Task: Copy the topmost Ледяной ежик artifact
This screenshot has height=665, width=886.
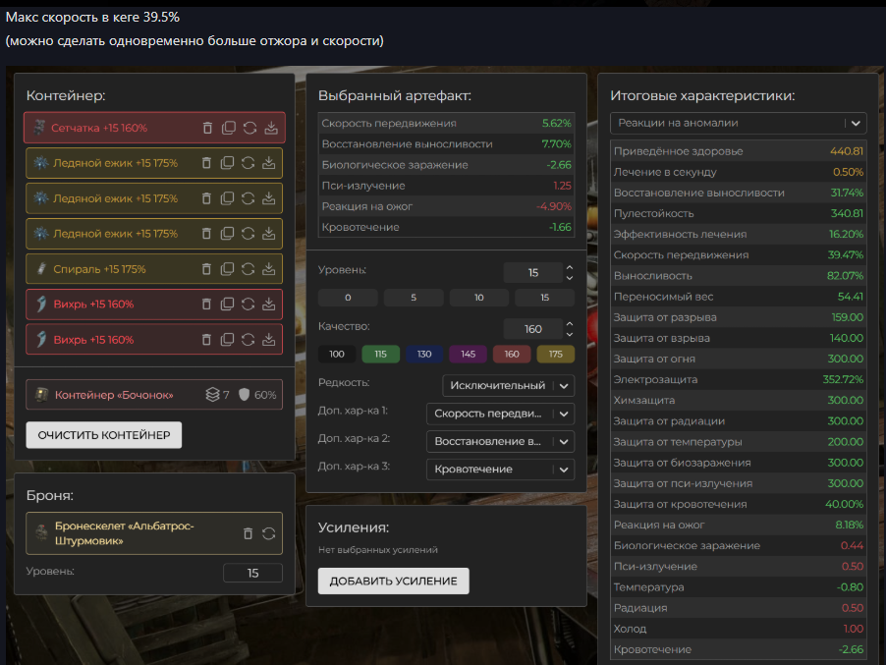Action: pos(228,163)
